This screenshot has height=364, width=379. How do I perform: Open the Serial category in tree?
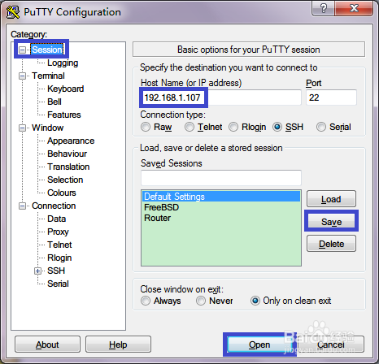(58, 284)
